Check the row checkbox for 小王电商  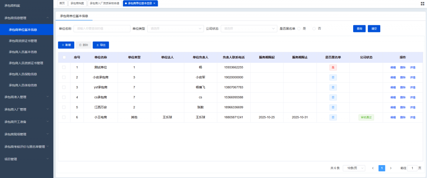tap(64, 117)
